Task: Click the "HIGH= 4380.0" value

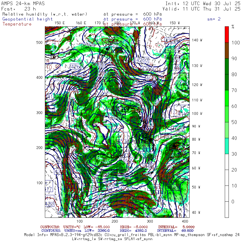Action: pyautogui.click(x=133, y=231)
